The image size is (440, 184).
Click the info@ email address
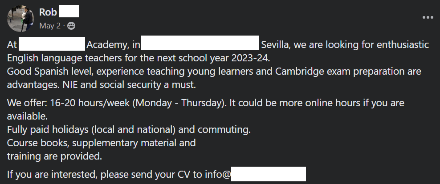coord(218,174)
